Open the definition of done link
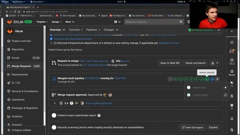 coord(168,43)
